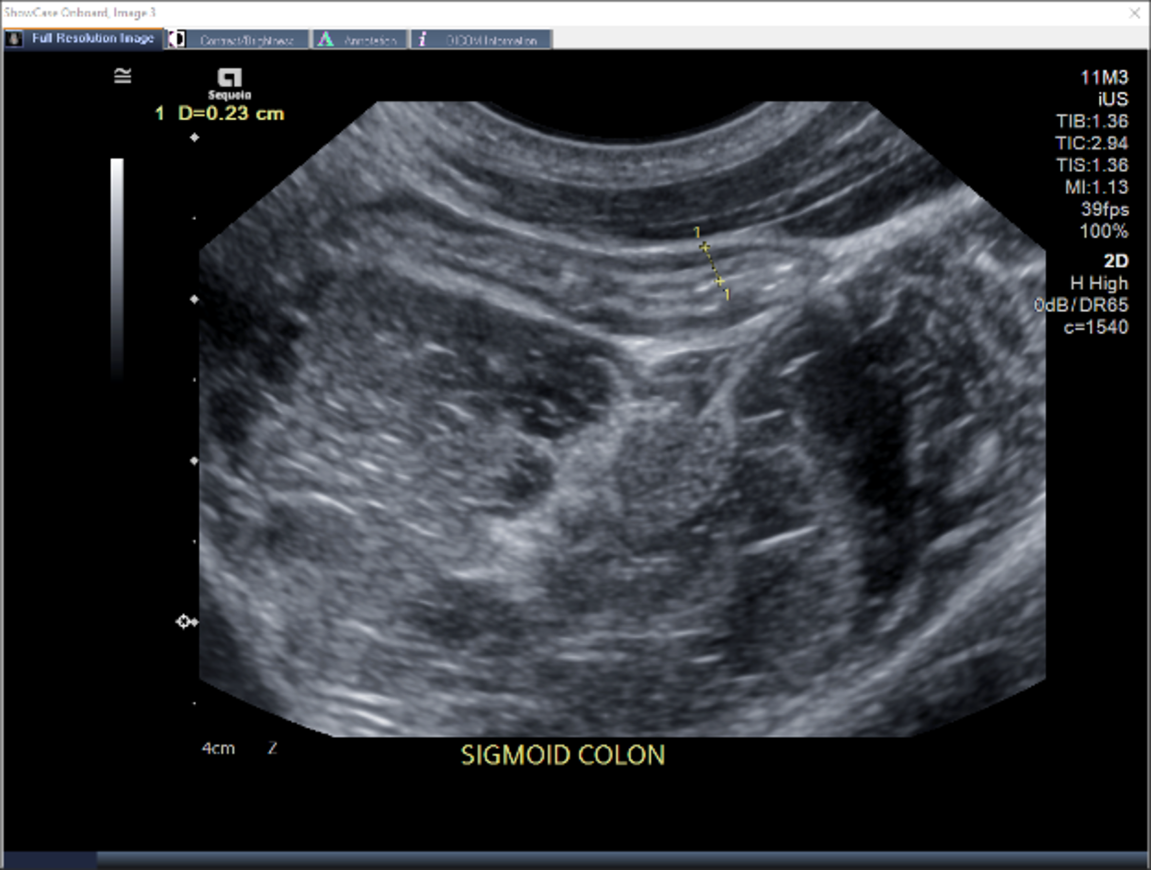This screenshot has width=1151, height=870.
Task: Click the Full Resolution Image tab icon
Action: pos(14,39)
